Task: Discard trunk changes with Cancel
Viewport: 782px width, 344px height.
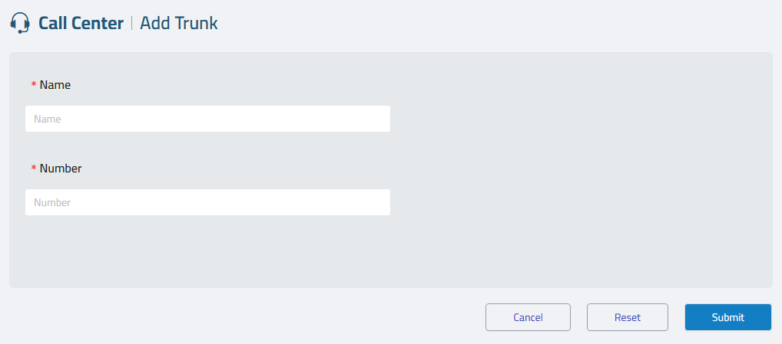Action: 528,317
